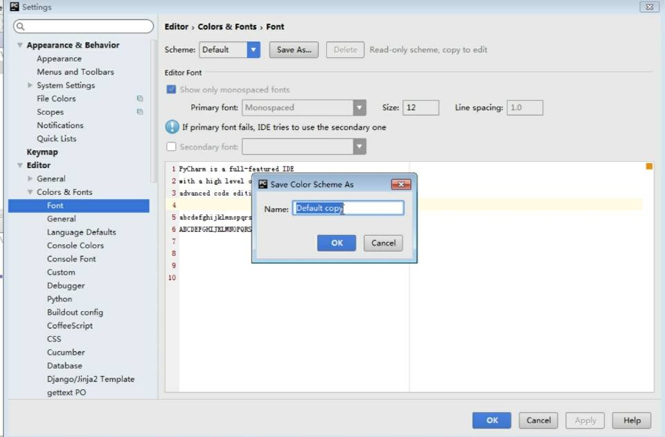Select General under Colors & Fonts
Screen dimensions: 665x437
[62, 219]
